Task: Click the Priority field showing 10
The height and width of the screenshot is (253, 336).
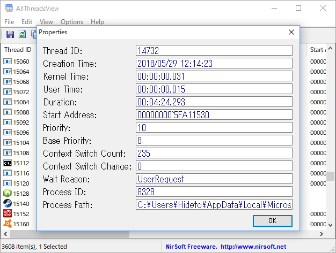Action: pos(214,127)
